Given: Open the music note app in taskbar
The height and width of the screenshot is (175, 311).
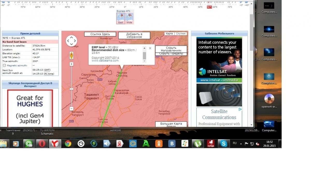Looking at the screenshot, I should (x=185, y=143).
